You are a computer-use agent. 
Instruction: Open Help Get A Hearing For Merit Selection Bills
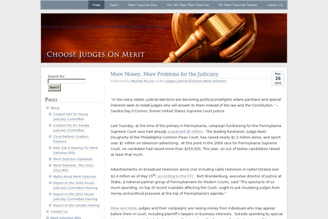click(x=75, y=150)
